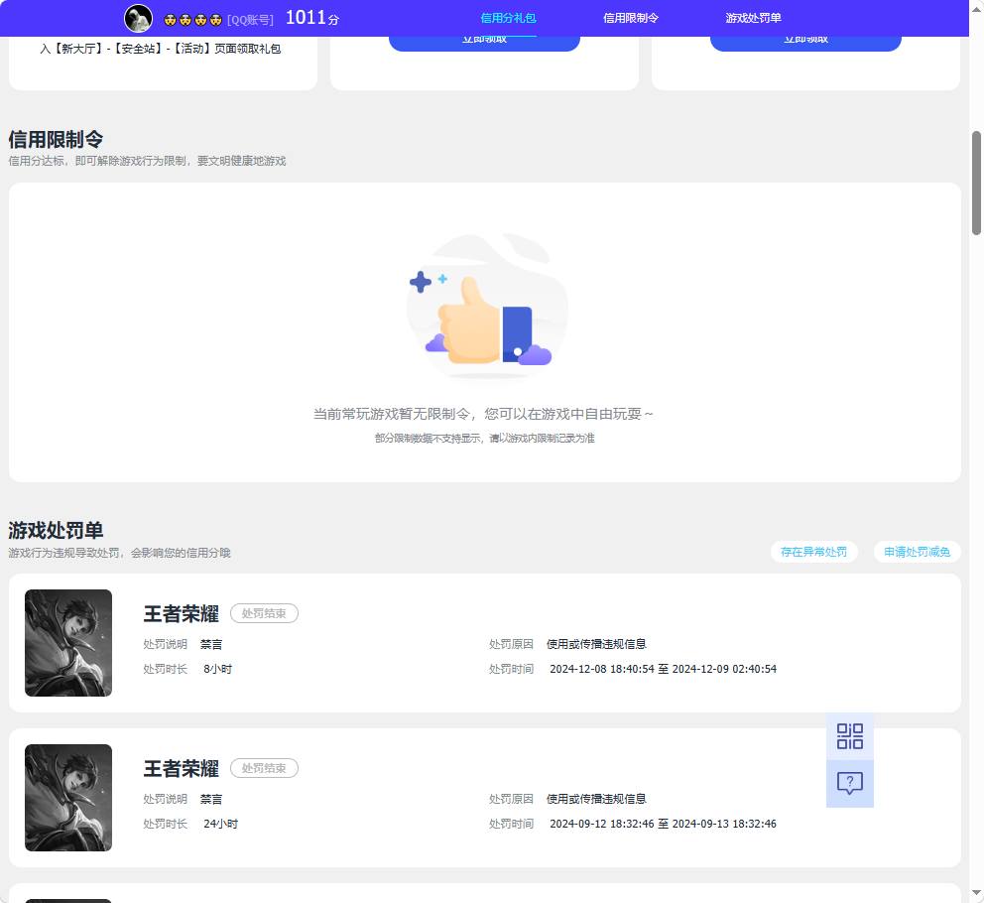
Task: Click the scrollbar down arrow
Action: 976,892
